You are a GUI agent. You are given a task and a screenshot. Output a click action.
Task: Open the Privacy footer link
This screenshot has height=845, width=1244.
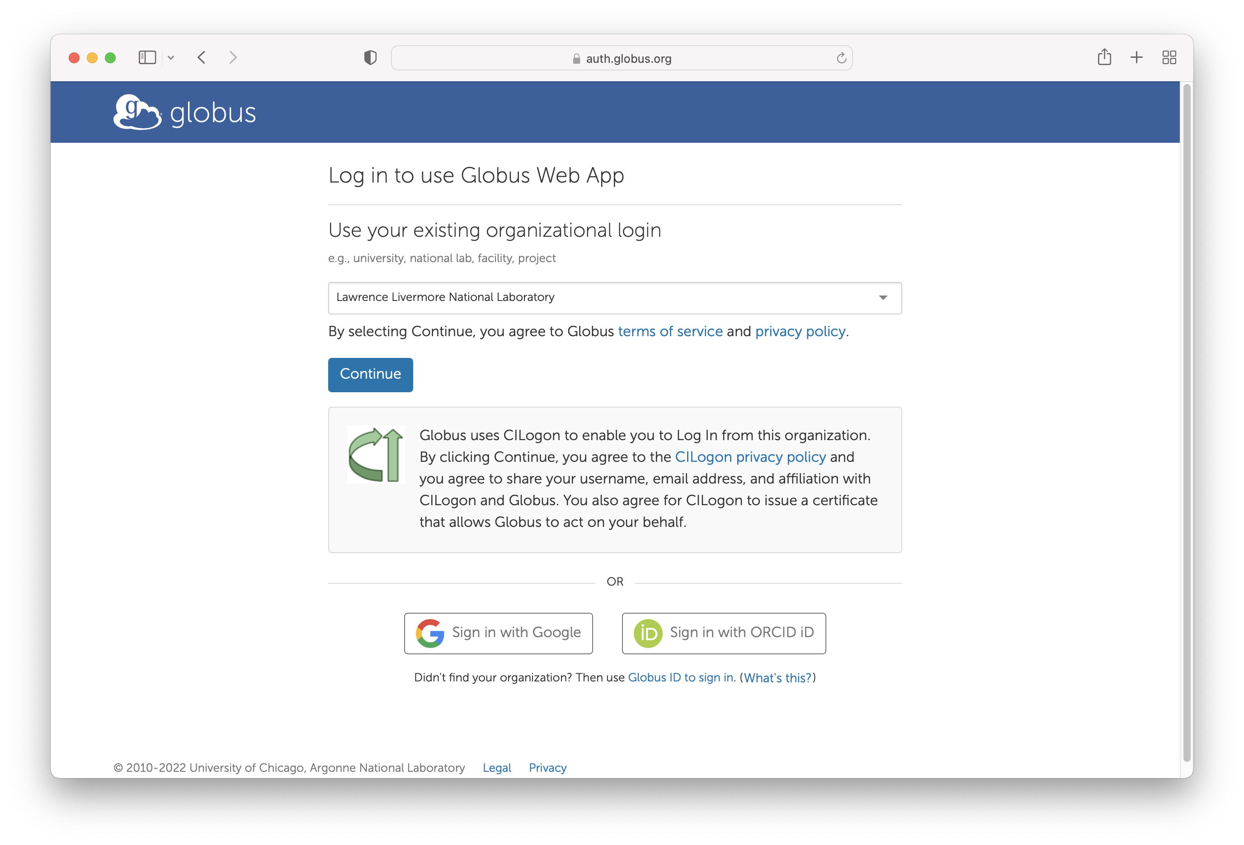(x=547, y=767)
